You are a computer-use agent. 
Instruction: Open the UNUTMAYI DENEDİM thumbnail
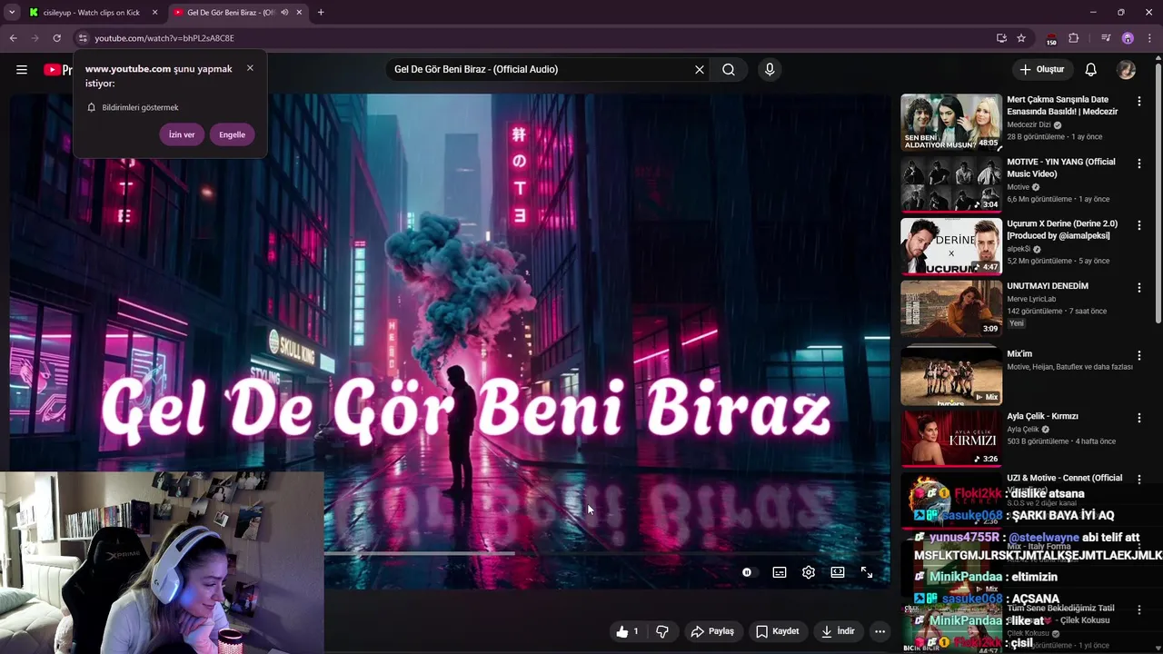[951, 307]
